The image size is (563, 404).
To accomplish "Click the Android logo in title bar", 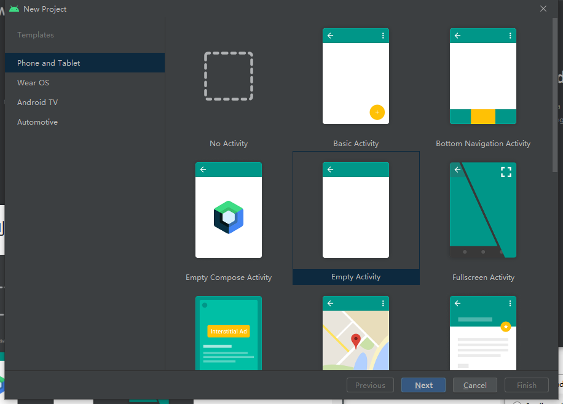I will point(14,9).
